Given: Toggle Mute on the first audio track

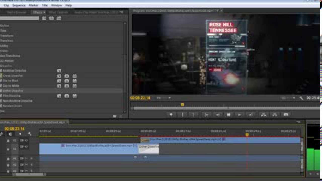Looking at the screenshot, I should 26,158.
